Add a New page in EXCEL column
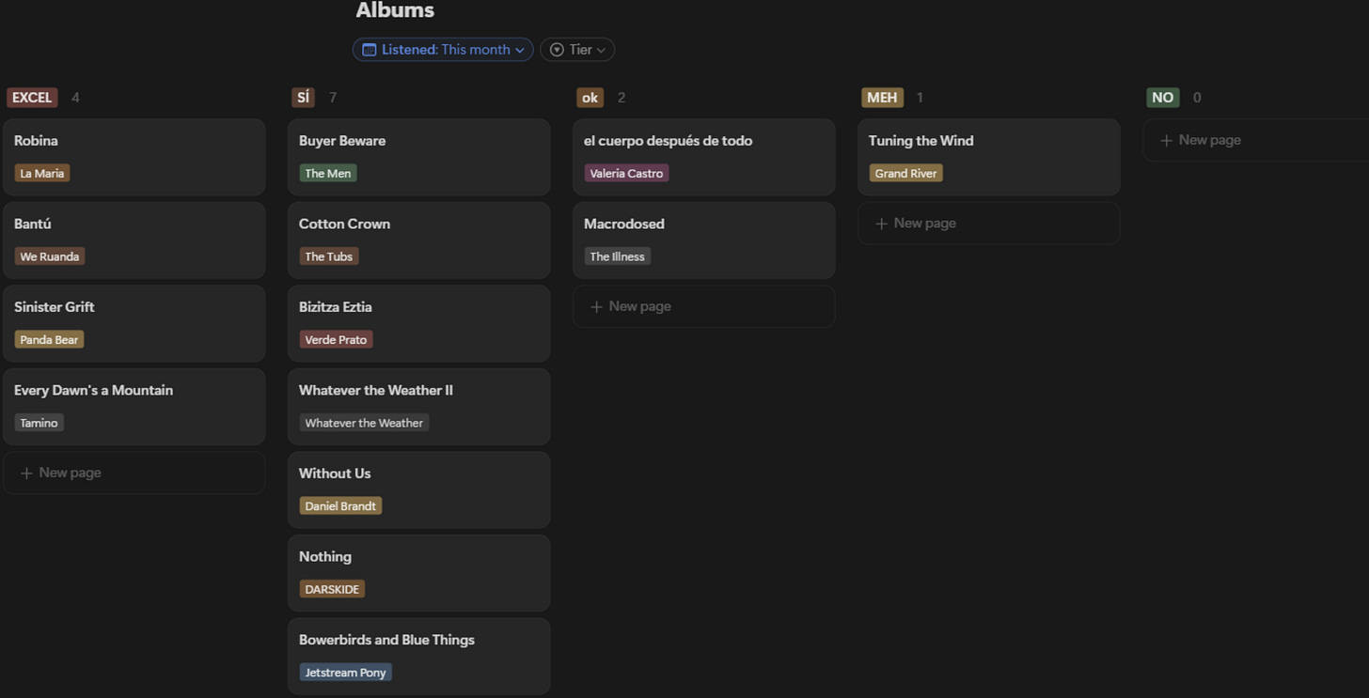The image size is (1369, 698). pos(134,473)
